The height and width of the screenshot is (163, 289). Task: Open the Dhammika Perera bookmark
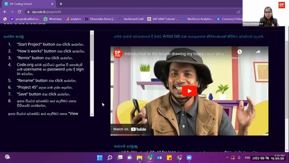(100, 19)
